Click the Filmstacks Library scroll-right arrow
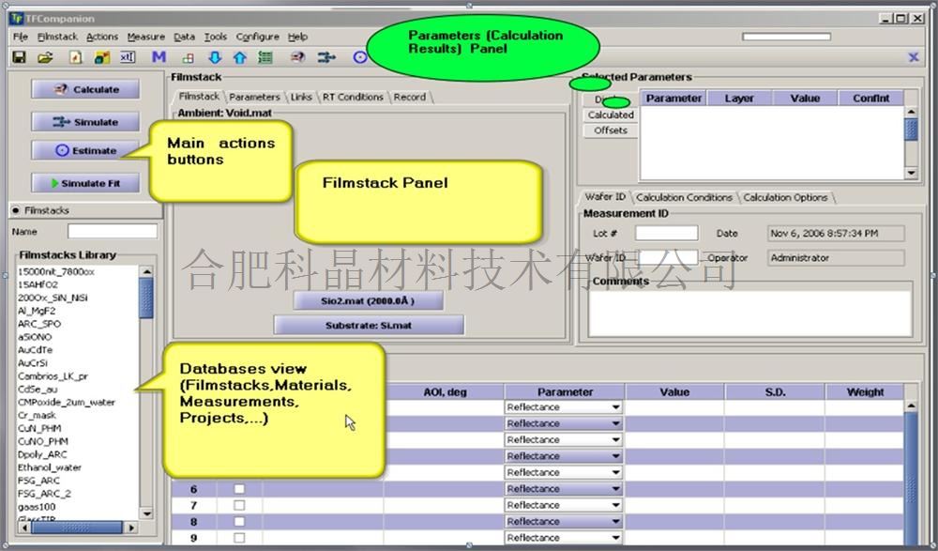 pos(131,528)
